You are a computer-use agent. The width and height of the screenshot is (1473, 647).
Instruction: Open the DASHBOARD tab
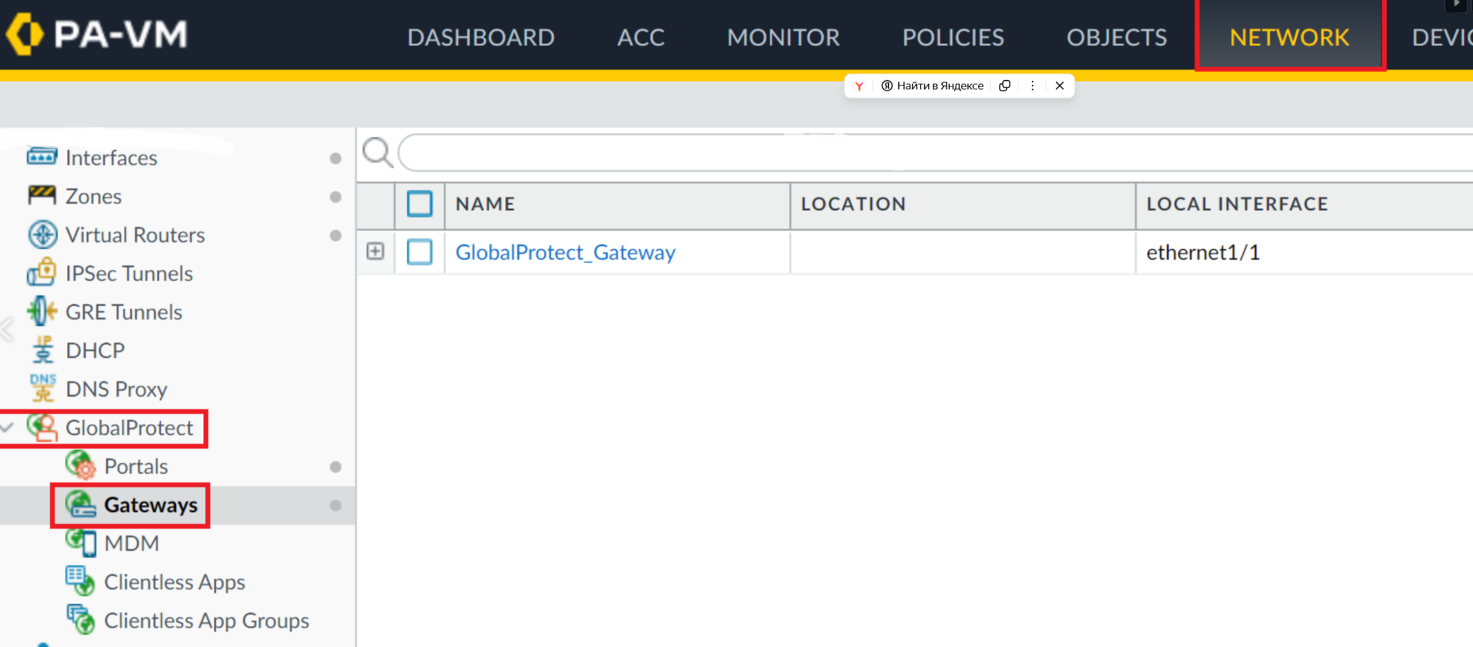tap(481, 37)
